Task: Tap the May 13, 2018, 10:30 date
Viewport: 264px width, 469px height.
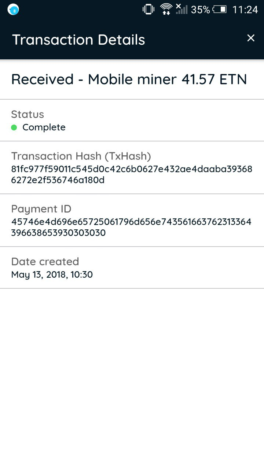Action: tap(52, 274)
